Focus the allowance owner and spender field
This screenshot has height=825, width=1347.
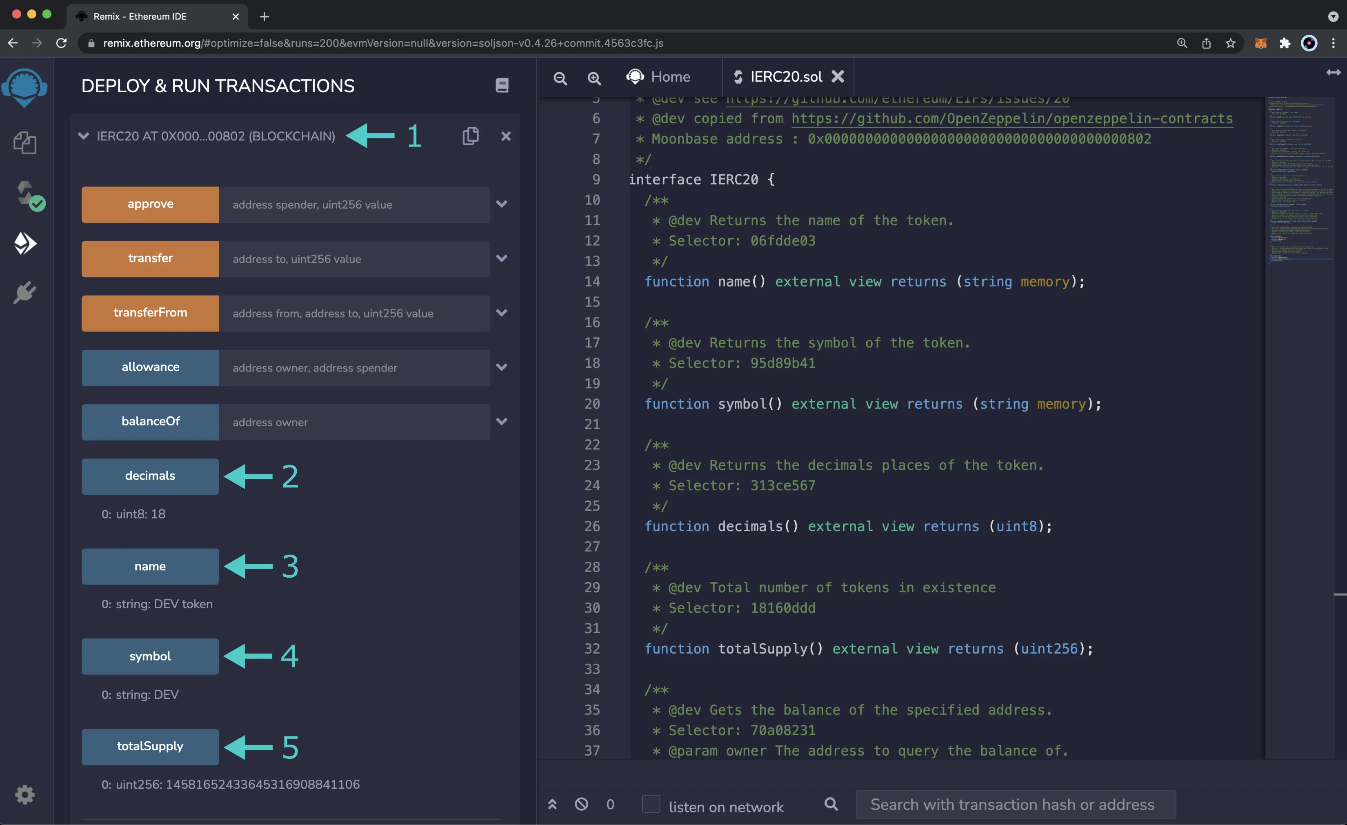pos(354,367)
